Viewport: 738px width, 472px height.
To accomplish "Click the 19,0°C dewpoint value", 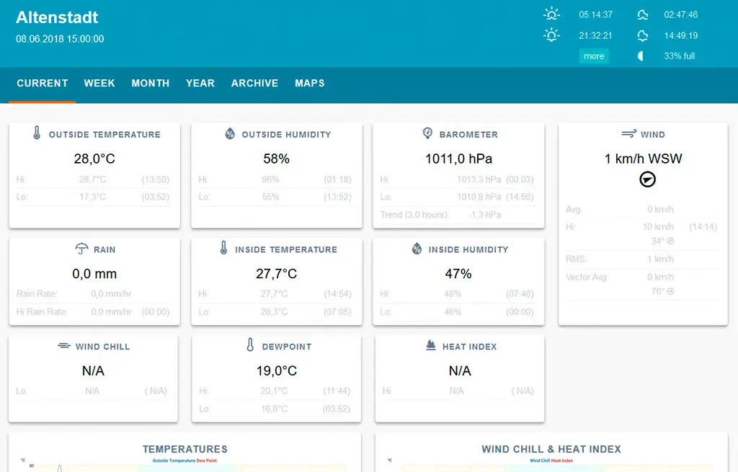I will click(276, 371).
